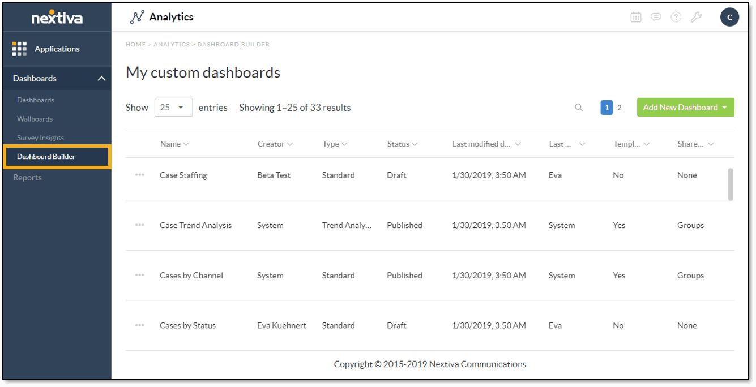Viewport: 756px width, 387px height.
Task: Click the search magnifier icon
Action: pos(579,107)
